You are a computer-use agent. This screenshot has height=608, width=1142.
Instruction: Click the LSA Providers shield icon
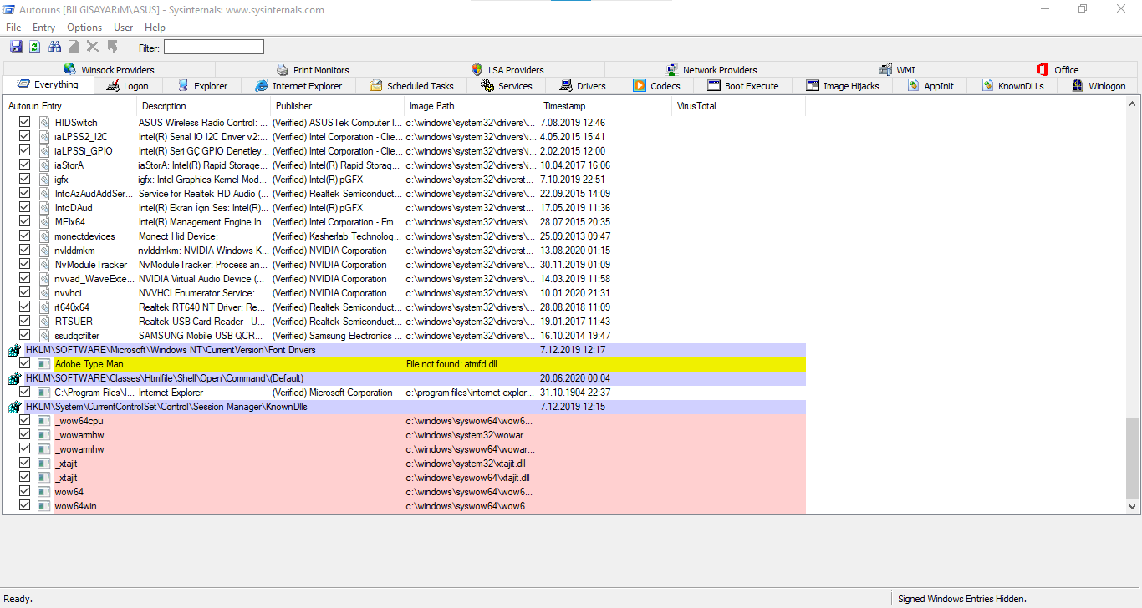tap(477, 70)
